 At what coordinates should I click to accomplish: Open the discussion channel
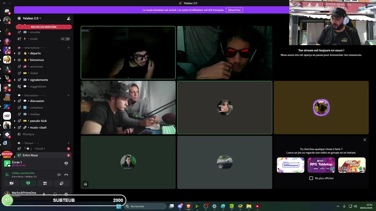[x=44, y=101]
